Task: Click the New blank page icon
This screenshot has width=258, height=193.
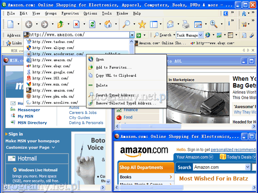Action: tap(10, 24)
